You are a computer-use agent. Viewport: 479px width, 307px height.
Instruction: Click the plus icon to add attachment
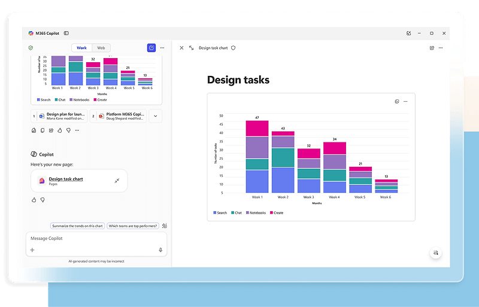tap(32, 250)
